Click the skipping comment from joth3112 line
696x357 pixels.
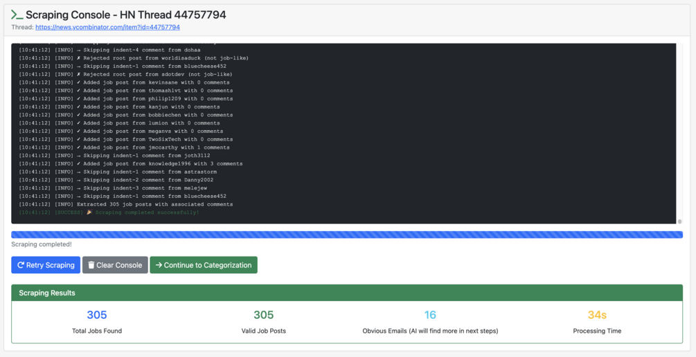coord(114,156)
